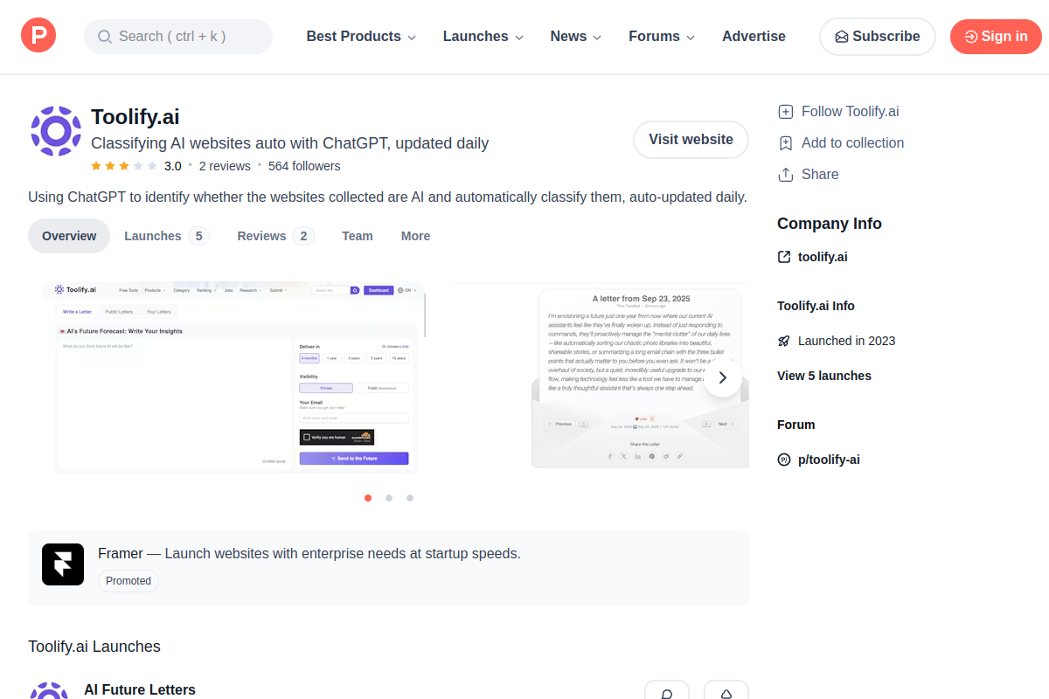The image size is (1049, 699).
Task: Open the p/toolify-ai forum icon
Action: (x=784, y=459)
